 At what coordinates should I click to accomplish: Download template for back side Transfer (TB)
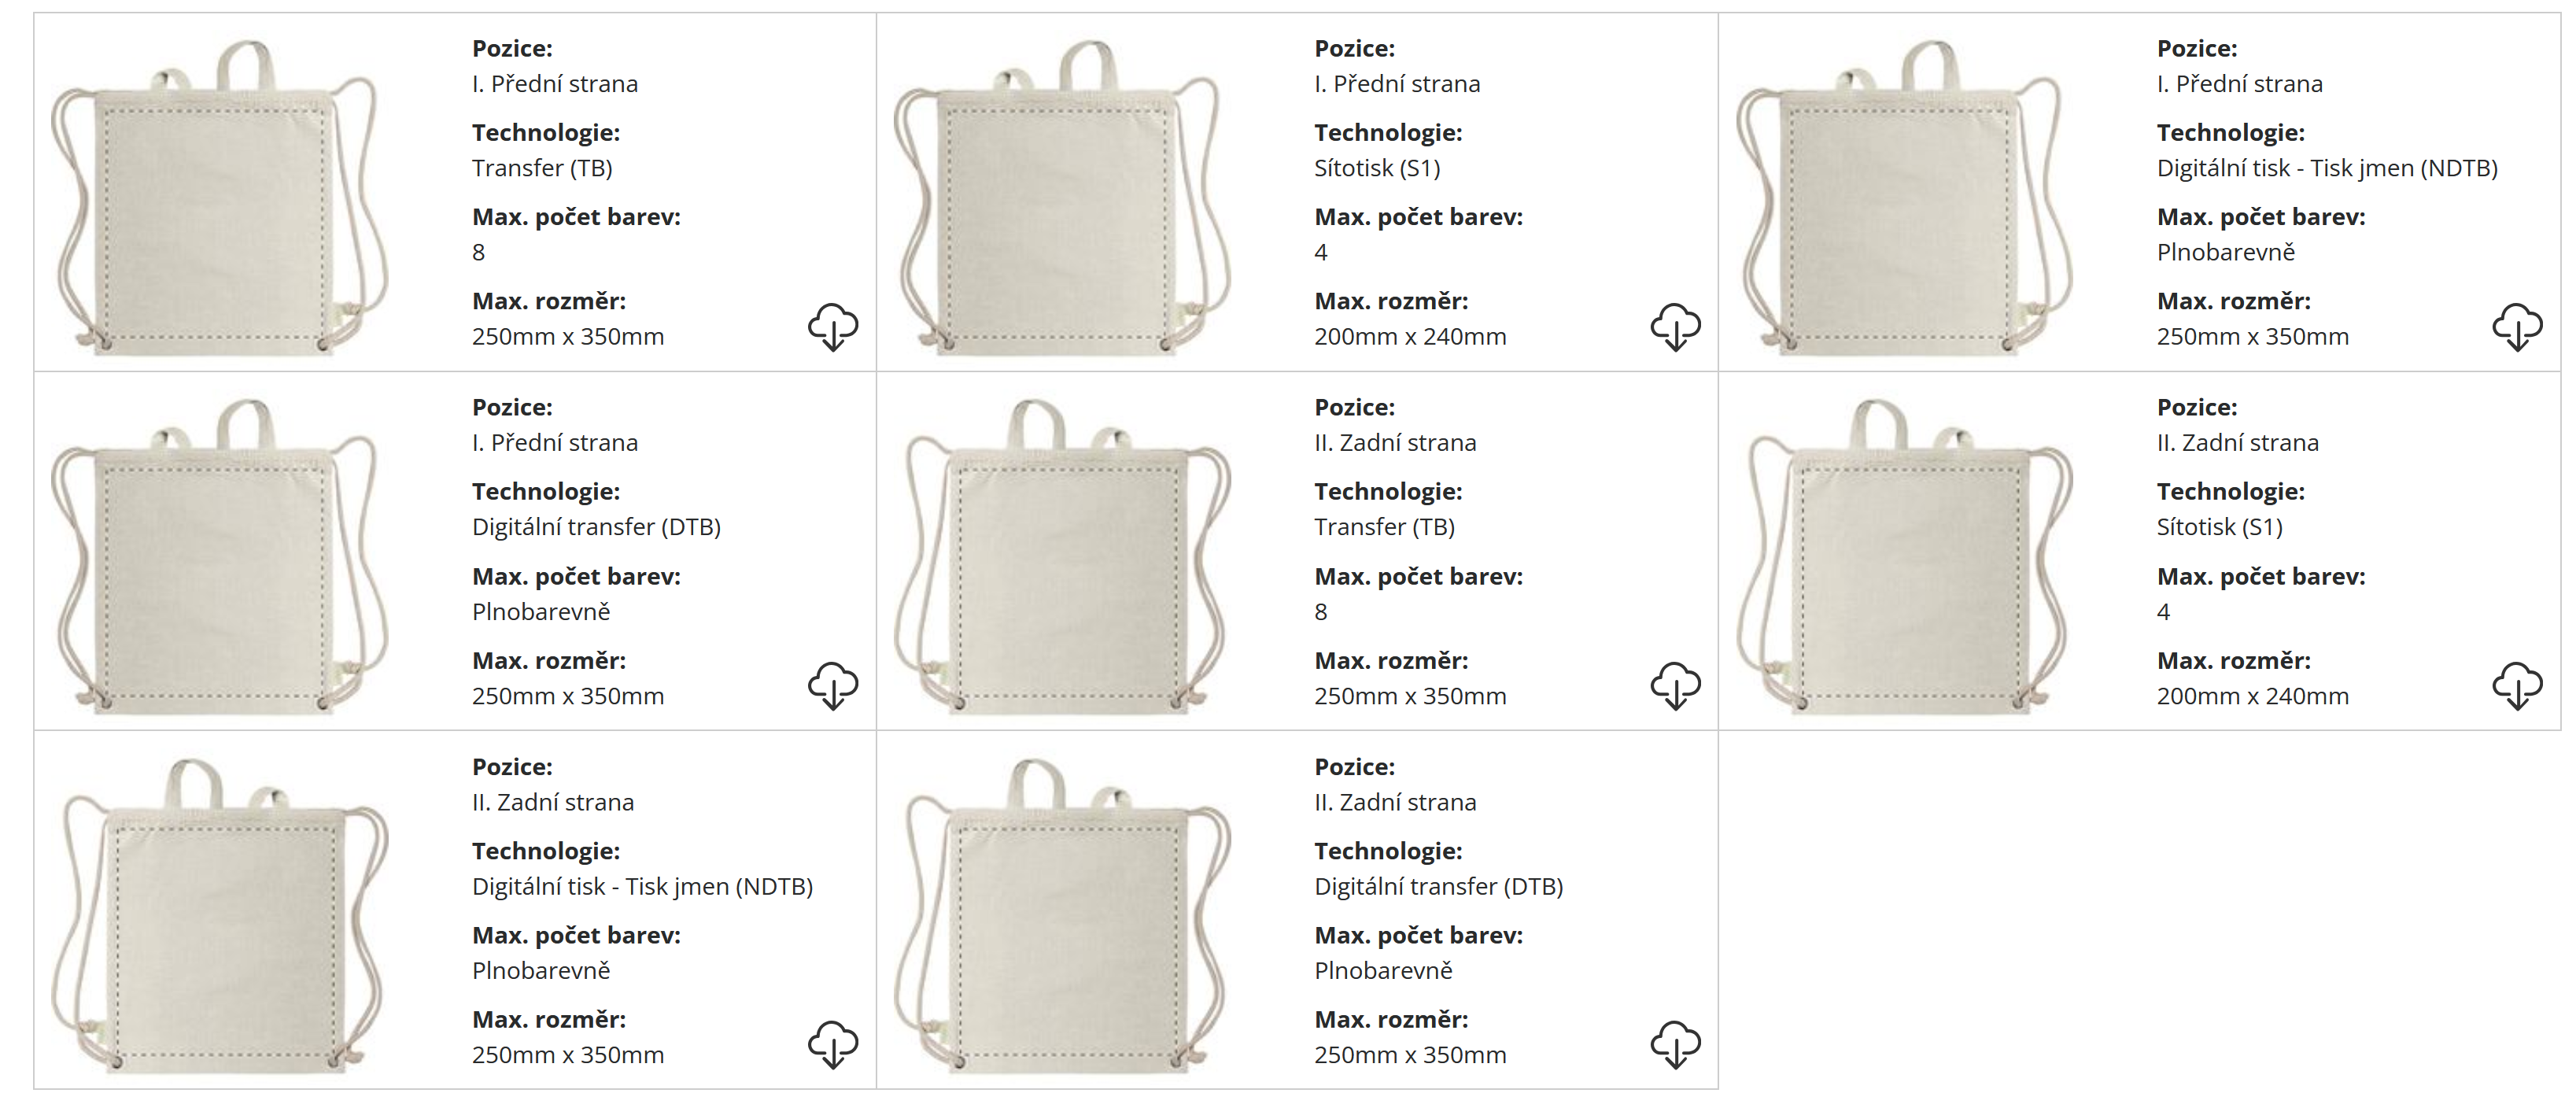point(1675,686)
